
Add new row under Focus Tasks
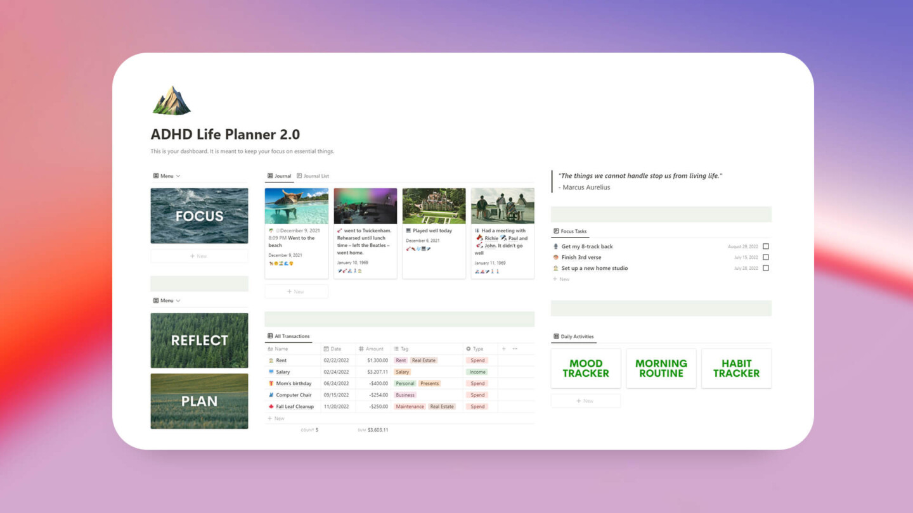(x=561, y=279)
